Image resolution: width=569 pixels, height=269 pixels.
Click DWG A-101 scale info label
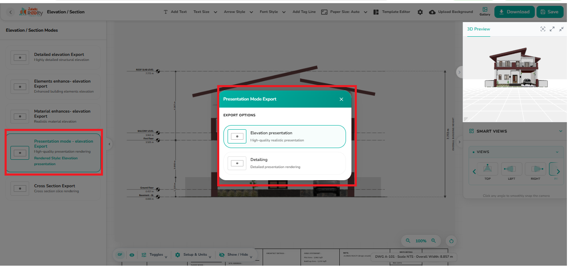coord(414,257)
